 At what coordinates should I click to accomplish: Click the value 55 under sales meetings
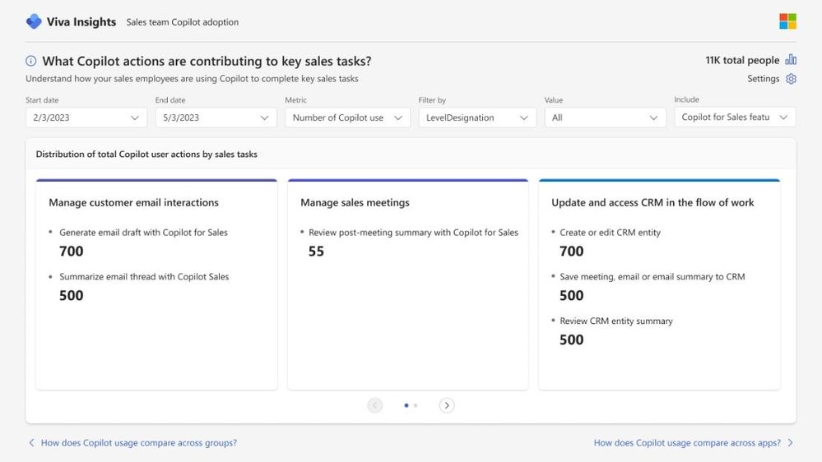coord(316,252)
